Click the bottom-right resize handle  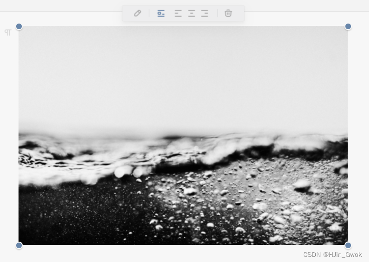point(348,245)
